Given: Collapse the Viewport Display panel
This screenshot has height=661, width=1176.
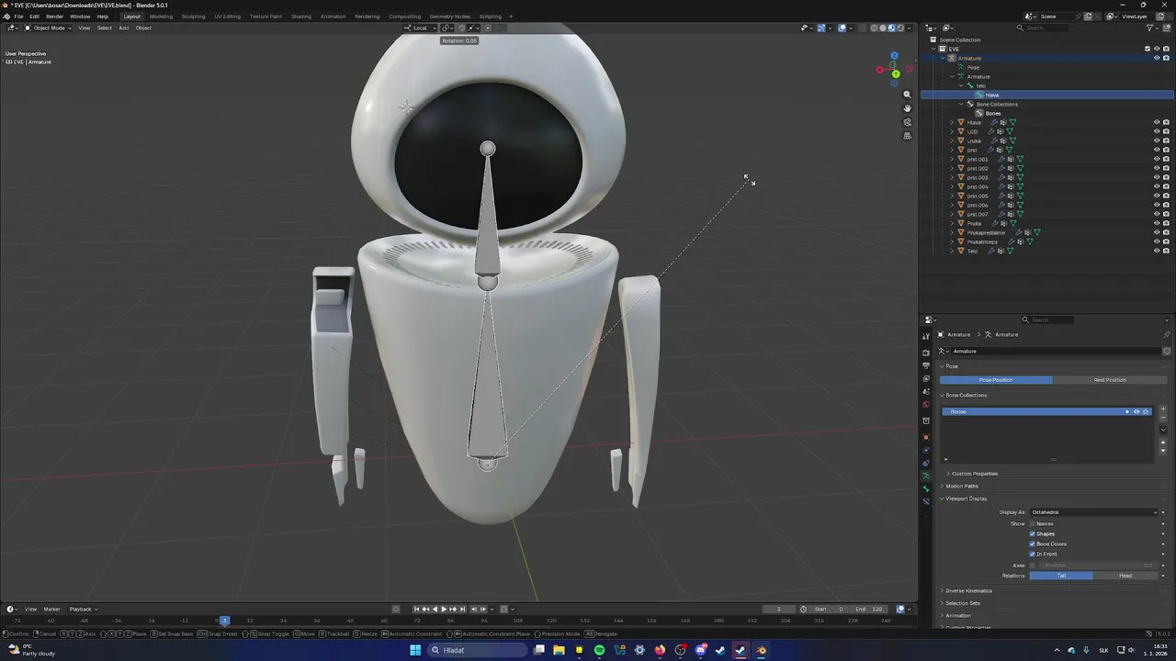Looking at the screenshot, I should tap(965, 499).
